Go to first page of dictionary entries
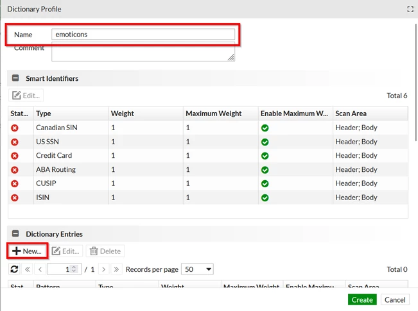The height and width of the screenshot is (311, 418). [x=27, y=269]
